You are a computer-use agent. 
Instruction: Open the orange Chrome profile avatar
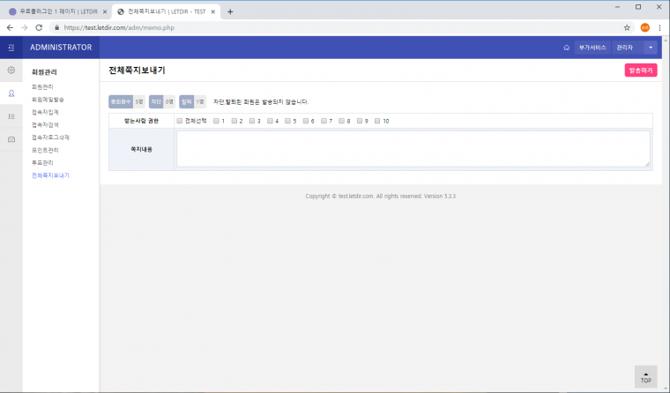644,28
